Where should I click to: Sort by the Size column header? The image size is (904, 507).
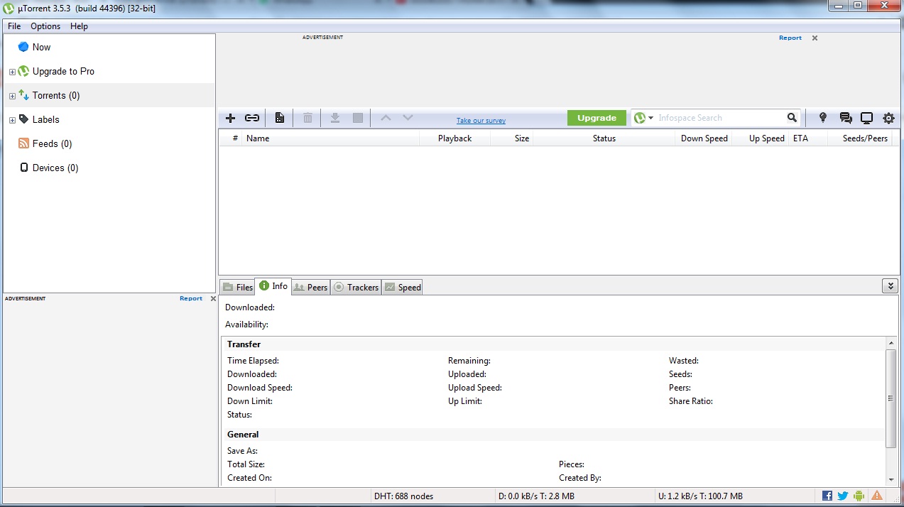point(511,138)
